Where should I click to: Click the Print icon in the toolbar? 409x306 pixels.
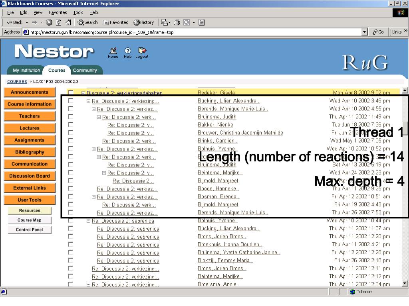tap(177, 22)
